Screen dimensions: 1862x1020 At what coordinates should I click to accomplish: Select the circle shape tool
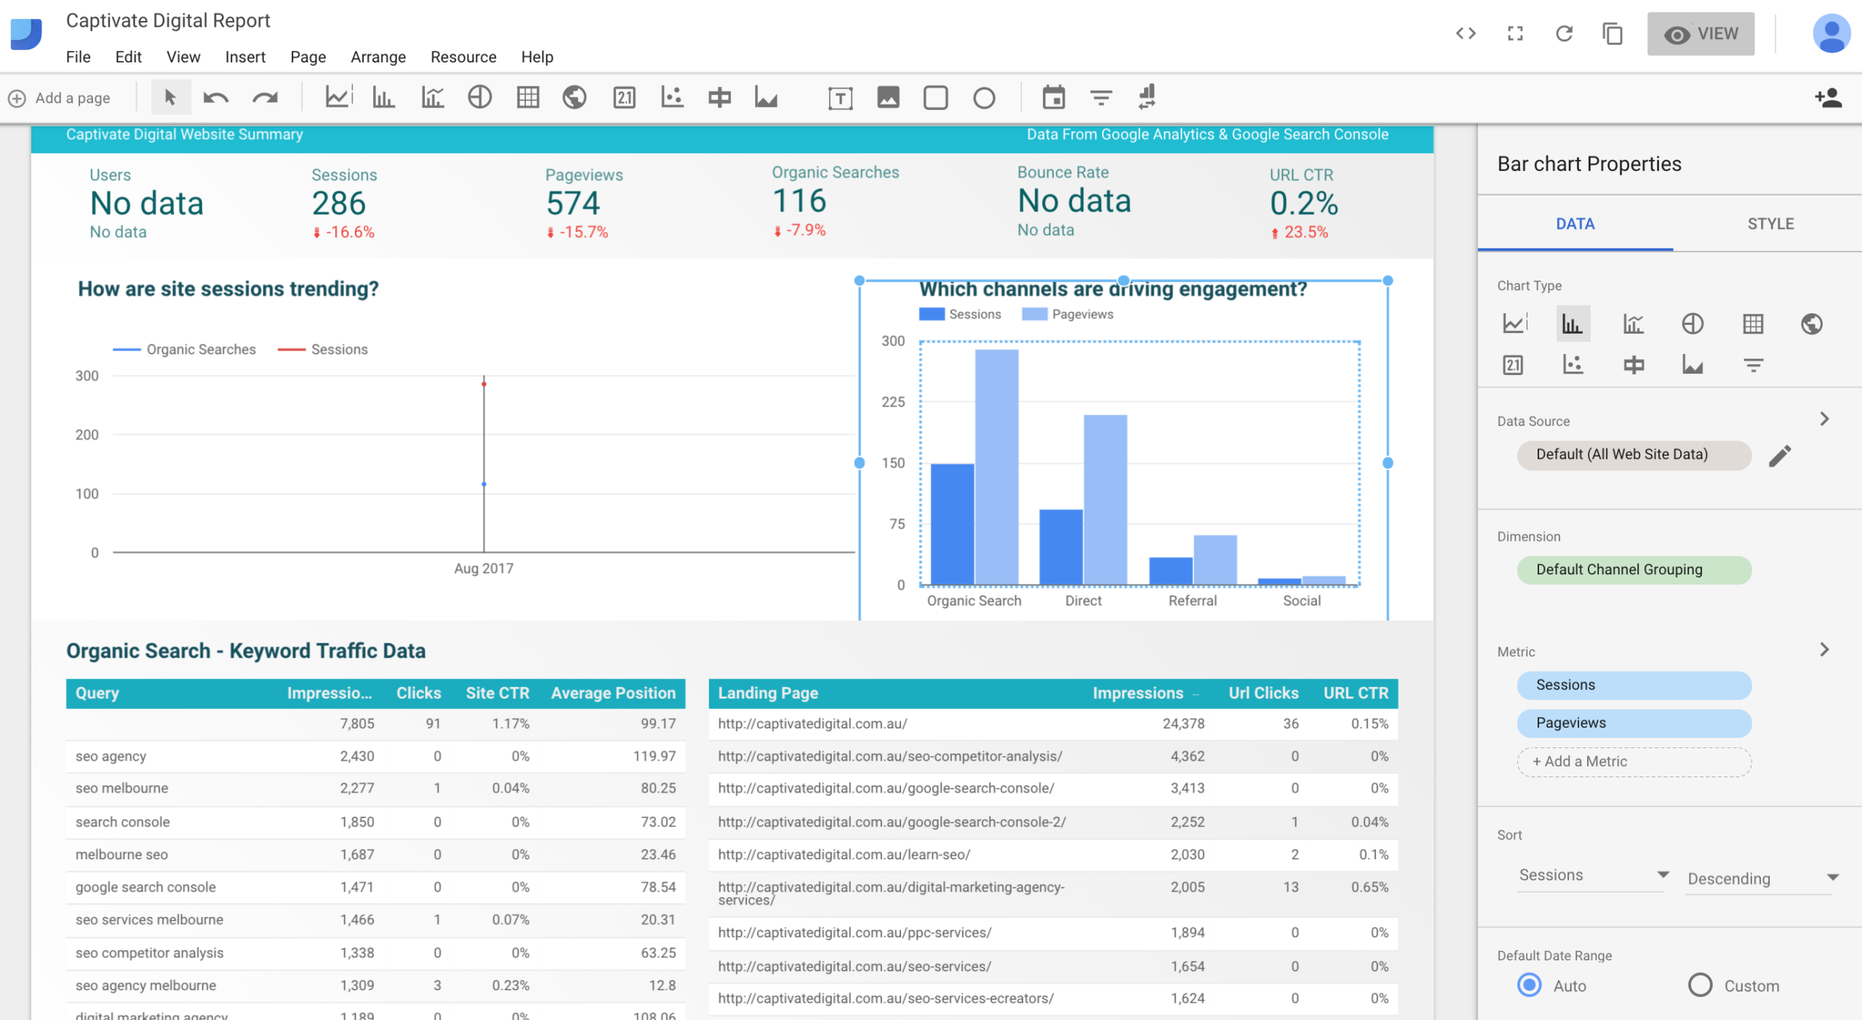[x=984, y=98]
